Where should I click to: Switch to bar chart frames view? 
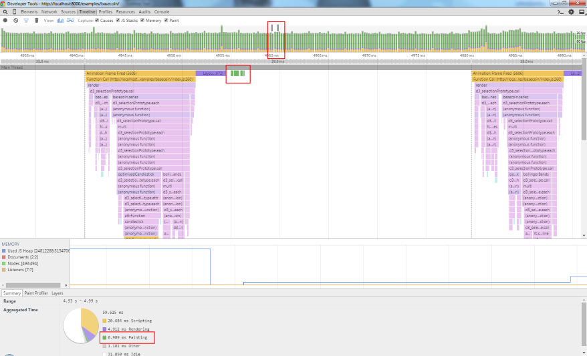point(60,21)
